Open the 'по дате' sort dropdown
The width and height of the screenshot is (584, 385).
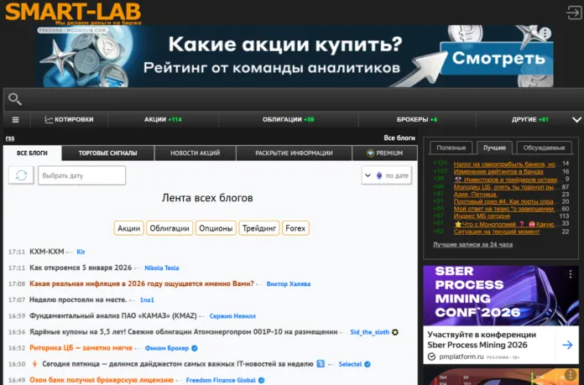coord(387,175)
